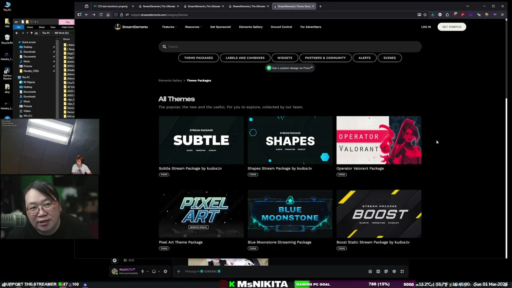Close the CSS text-transform property tab

point(133,6)
